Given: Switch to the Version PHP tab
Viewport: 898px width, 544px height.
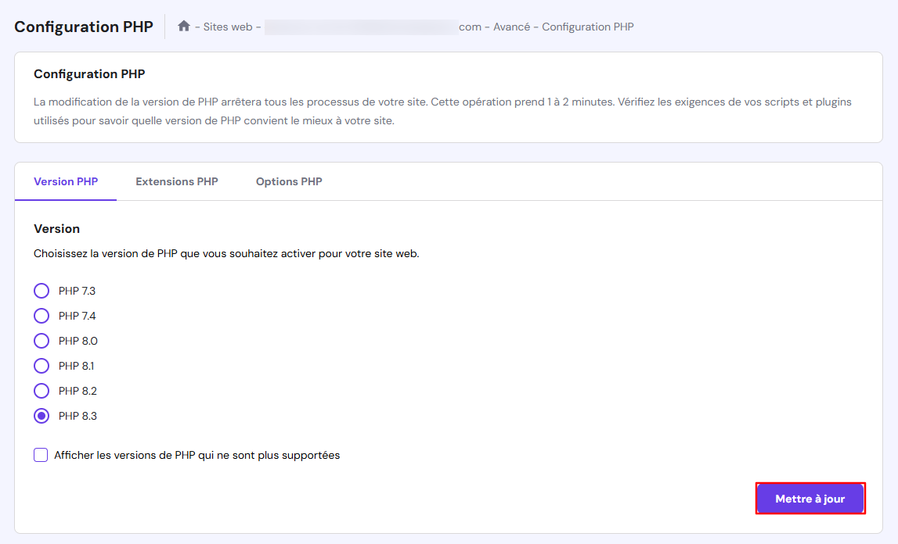Looking at the screenshot, I should click(x=65, y=181).
